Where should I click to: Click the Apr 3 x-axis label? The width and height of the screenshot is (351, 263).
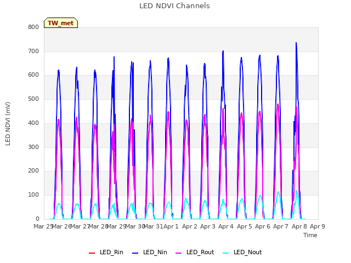(x=208, y=226)
